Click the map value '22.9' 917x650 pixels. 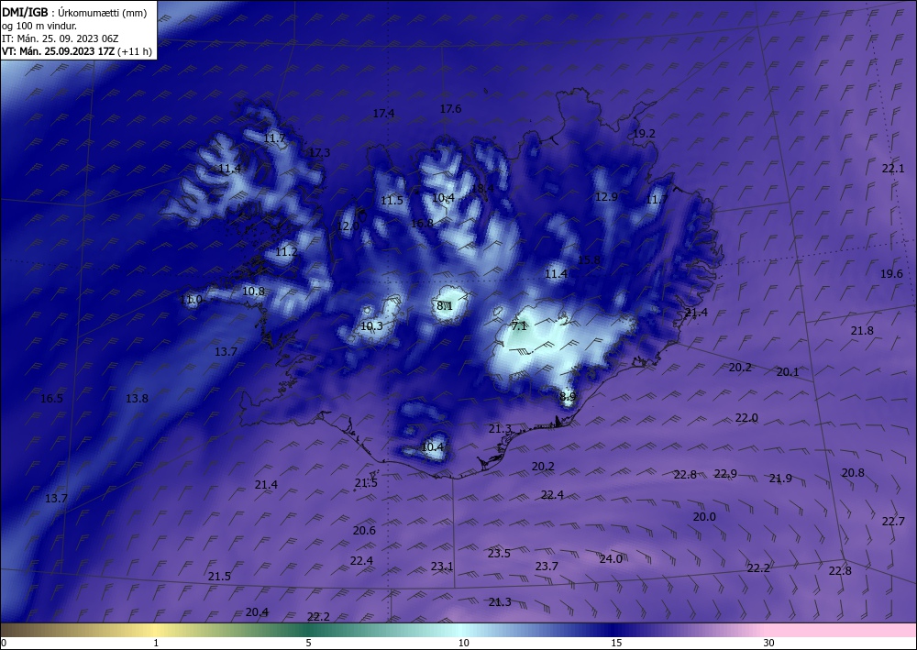click(725, 473)
